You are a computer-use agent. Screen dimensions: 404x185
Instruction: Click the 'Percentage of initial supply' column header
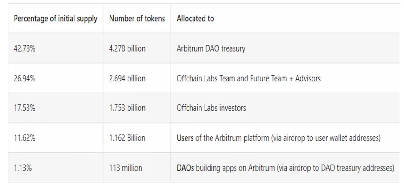[x=55, y=19]
